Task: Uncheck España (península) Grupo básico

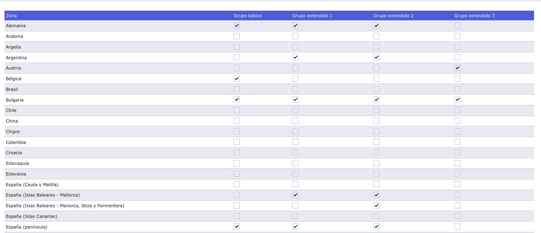Action: (237, 226)
